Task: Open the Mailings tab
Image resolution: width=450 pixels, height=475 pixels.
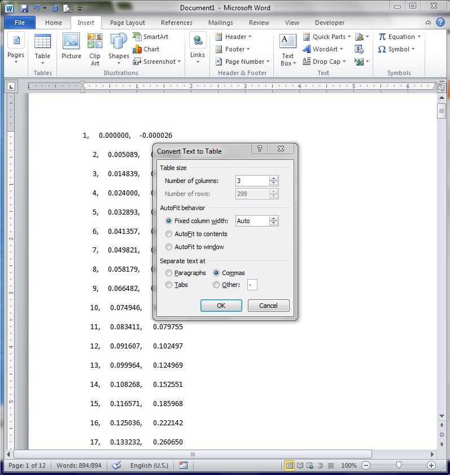Action: tap(220, 23)
